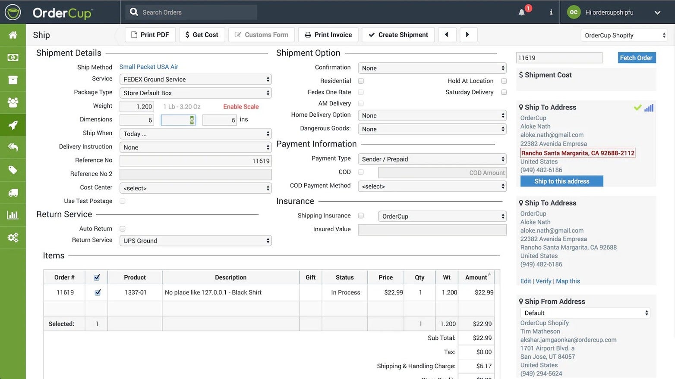Open the Payment Type dropdown
The height and width of the screenshot is (379, 675).
coord(432,159)
